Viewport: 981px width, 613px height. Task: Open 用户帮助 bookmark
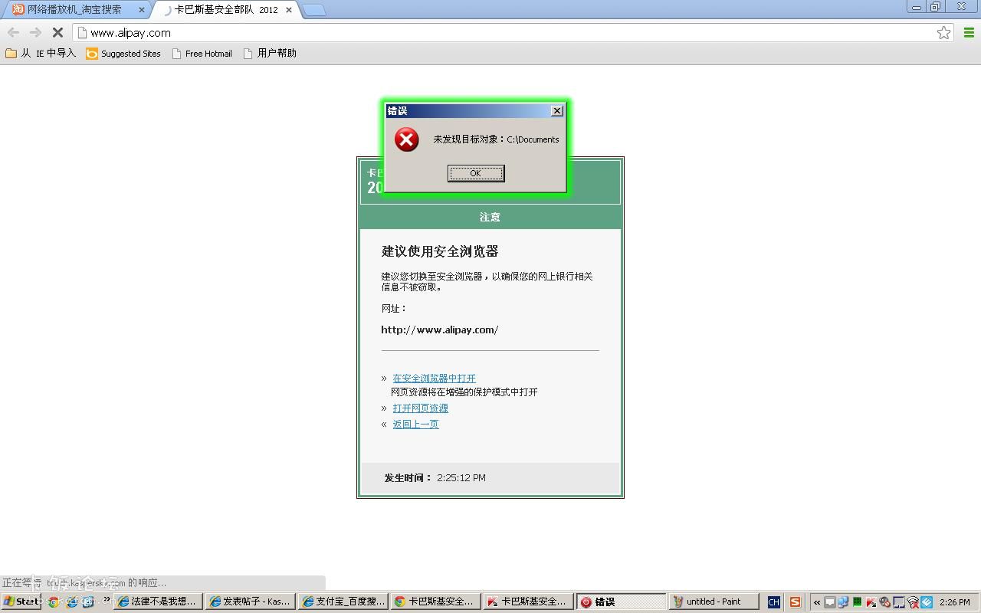coord(270,54)
